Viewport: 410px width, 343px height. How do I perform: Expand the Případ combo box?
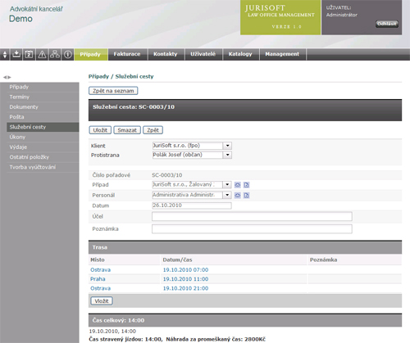pos(227,185)
